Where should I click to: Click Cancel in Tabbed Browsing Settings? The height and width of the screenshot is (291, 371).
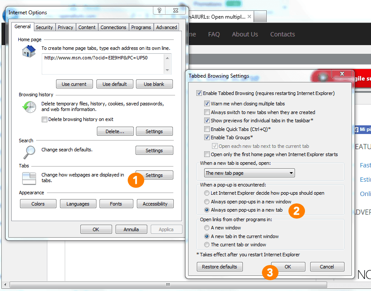327,267
